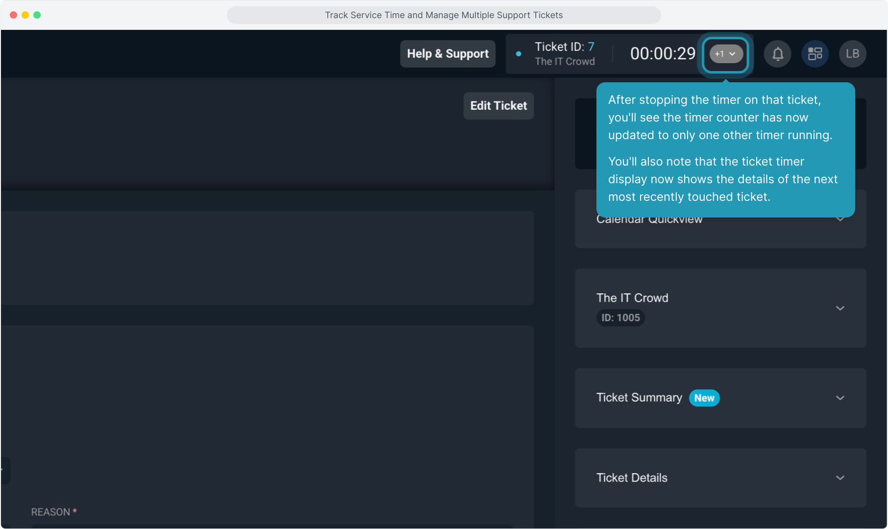Viewport: 888px width, 529px height.
Task: Click the window title bar text
Action: coord(444,15)
